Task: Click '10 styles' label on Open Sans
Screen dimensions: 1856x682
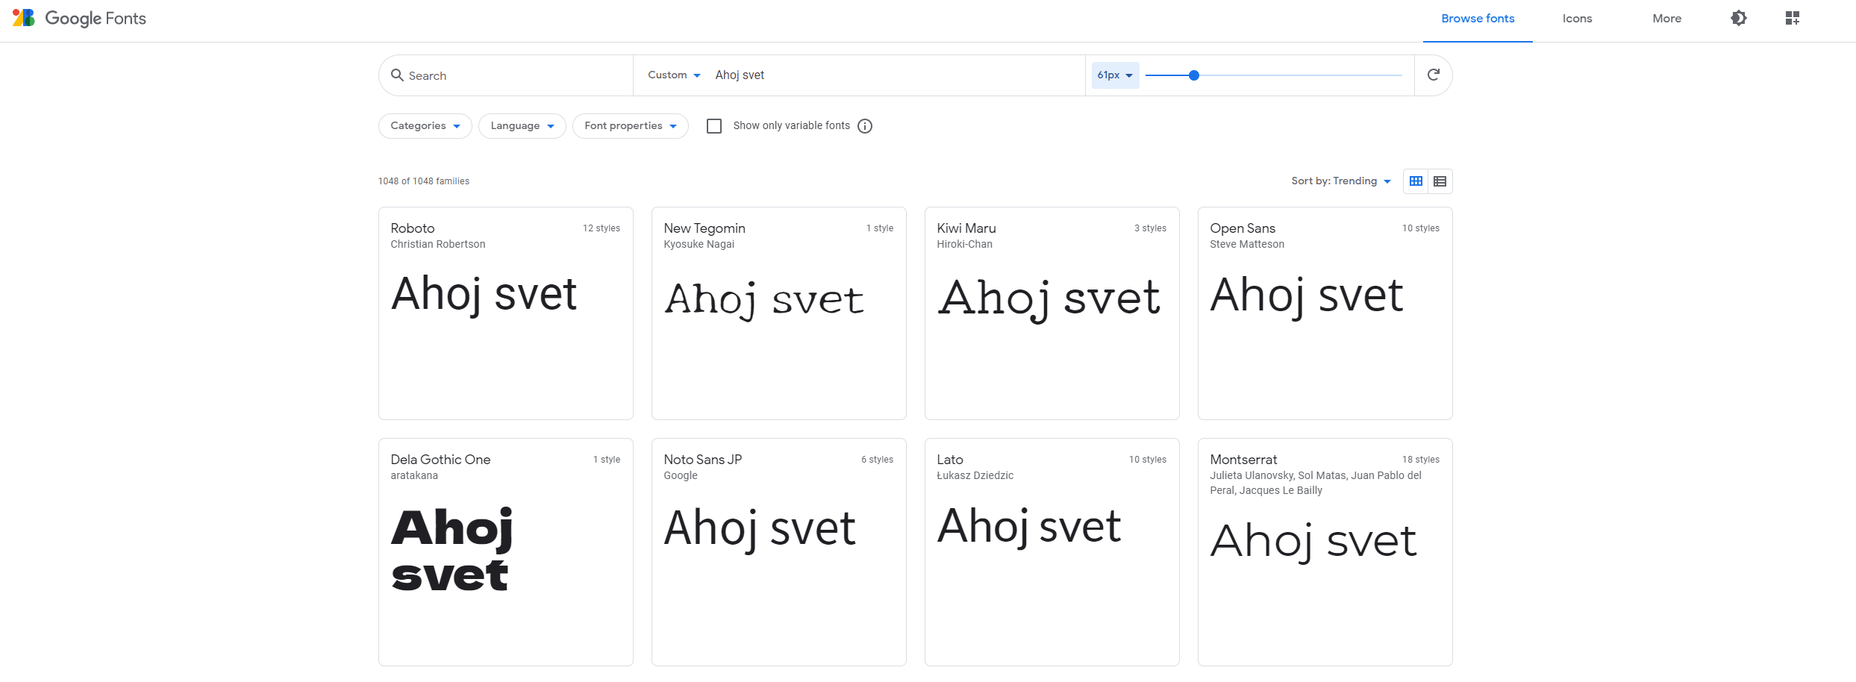Action: point(1421,228)
